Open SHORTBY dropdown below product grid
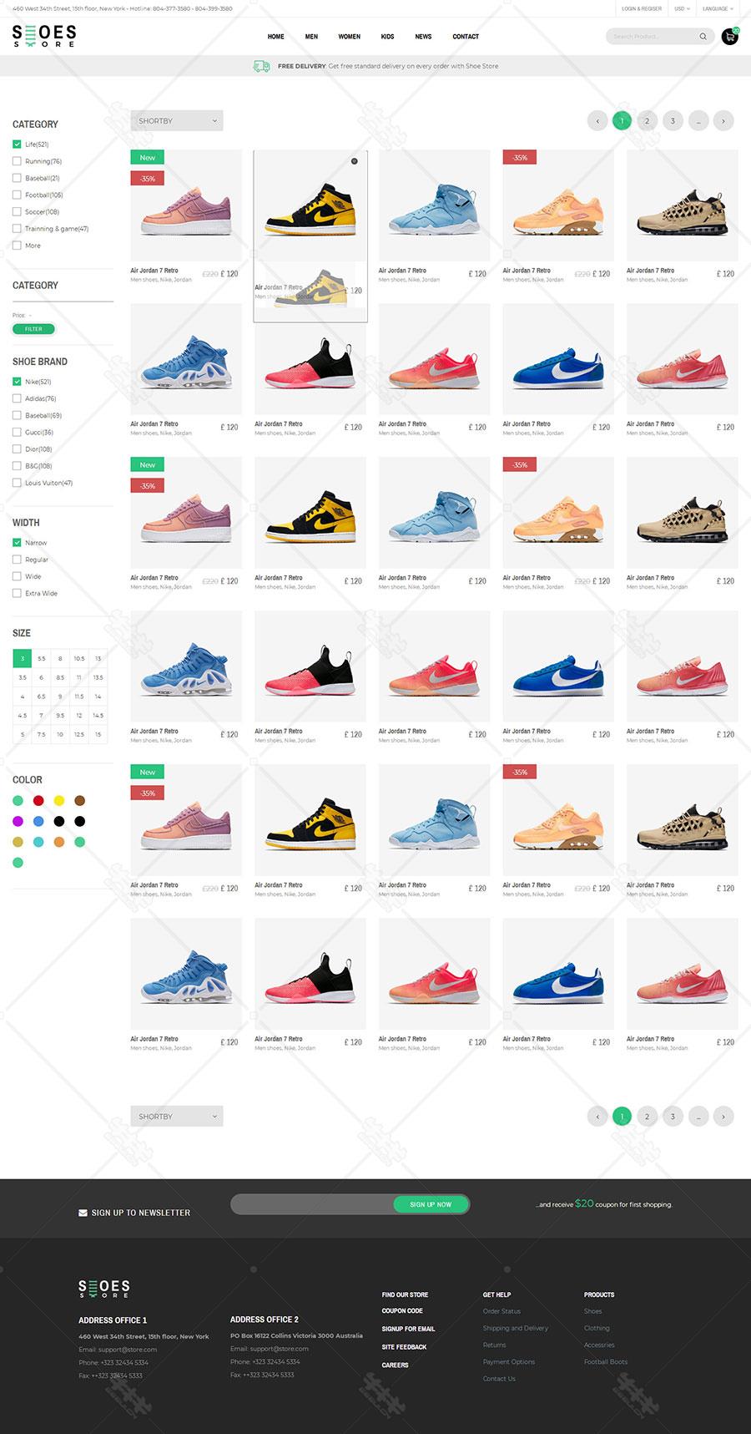The image size is (751, 1434). coord(177,1116)
